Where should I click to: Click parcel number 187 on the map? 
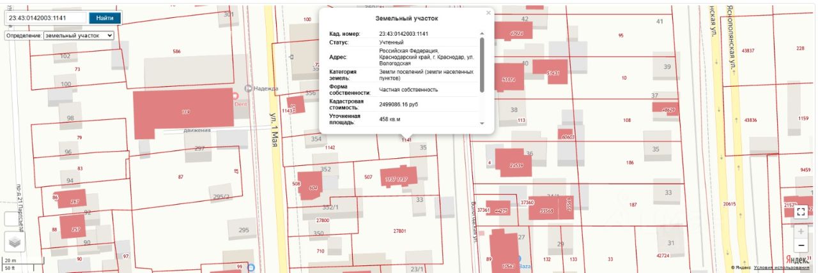click(x=633, y=205)
